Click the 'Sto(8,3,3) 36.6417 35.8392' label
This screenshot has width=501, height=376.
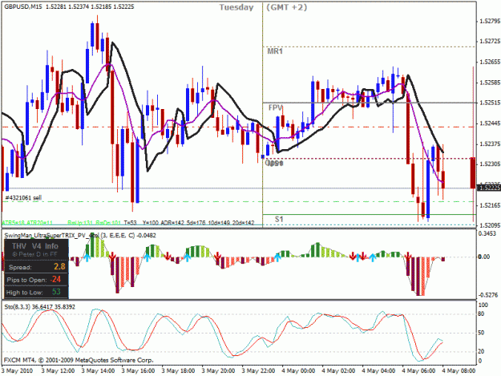40,307
